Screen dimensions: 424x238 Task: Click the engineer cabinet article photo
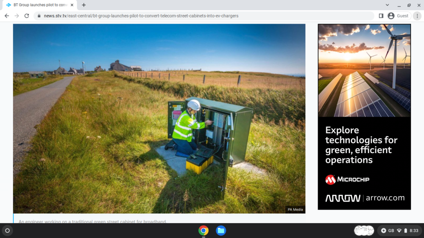(x=159, y=119)
